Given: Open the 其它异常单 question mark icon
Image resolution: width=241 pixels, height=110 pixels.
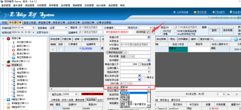Looking at the screenshot, I should 14,57.
